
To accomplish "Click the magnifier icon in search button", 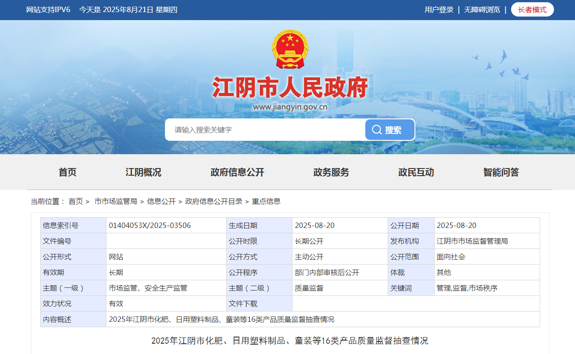I will [x=377, y=130].
